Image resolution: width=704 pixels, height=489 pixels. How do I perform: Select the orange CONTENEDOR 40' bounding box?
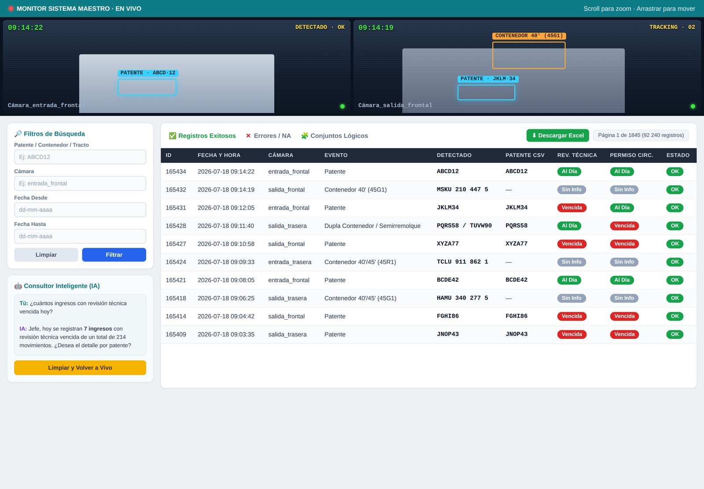pos(529,55)
